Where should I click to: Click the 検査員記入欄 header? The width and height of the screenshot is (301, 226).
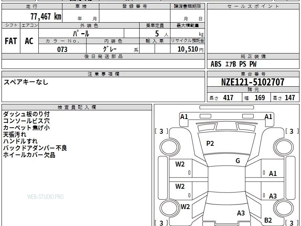(x=77, y=107)
